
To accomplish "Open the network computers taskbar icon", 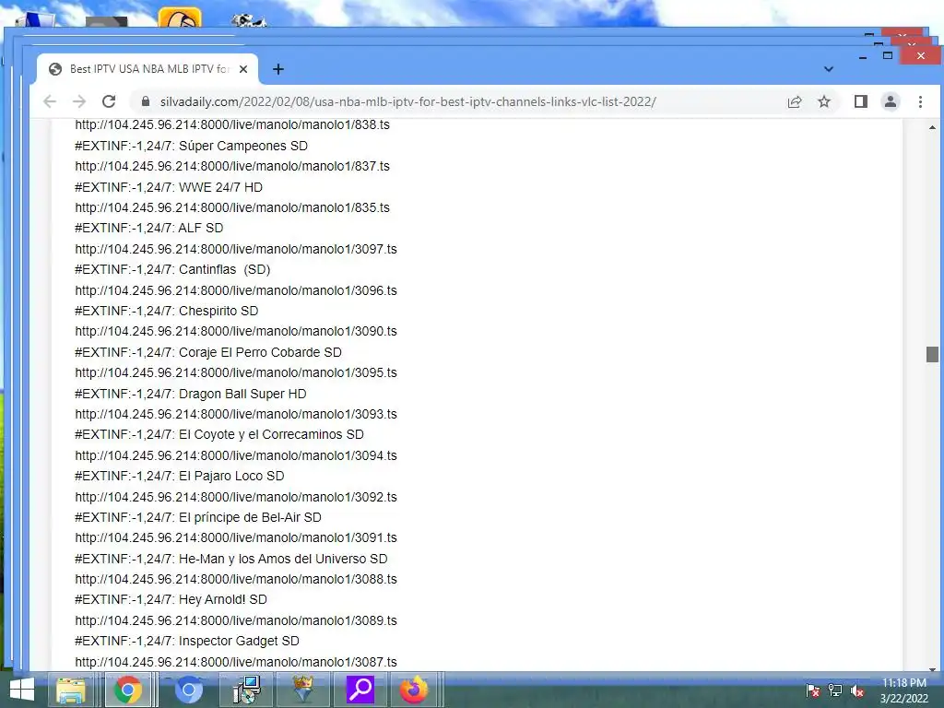I will [x=247, y=690].
